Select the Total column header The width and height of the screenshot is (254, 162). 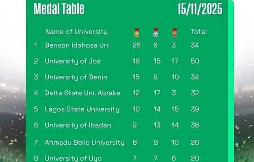pyautogui.click(x=199, y=32)
